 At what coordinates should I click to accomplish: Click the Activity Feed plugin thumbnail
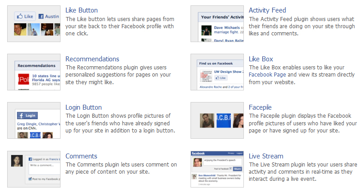(217, 24)
